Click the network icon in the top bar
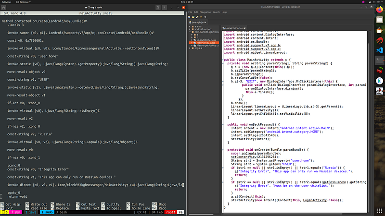 [370, 2]
